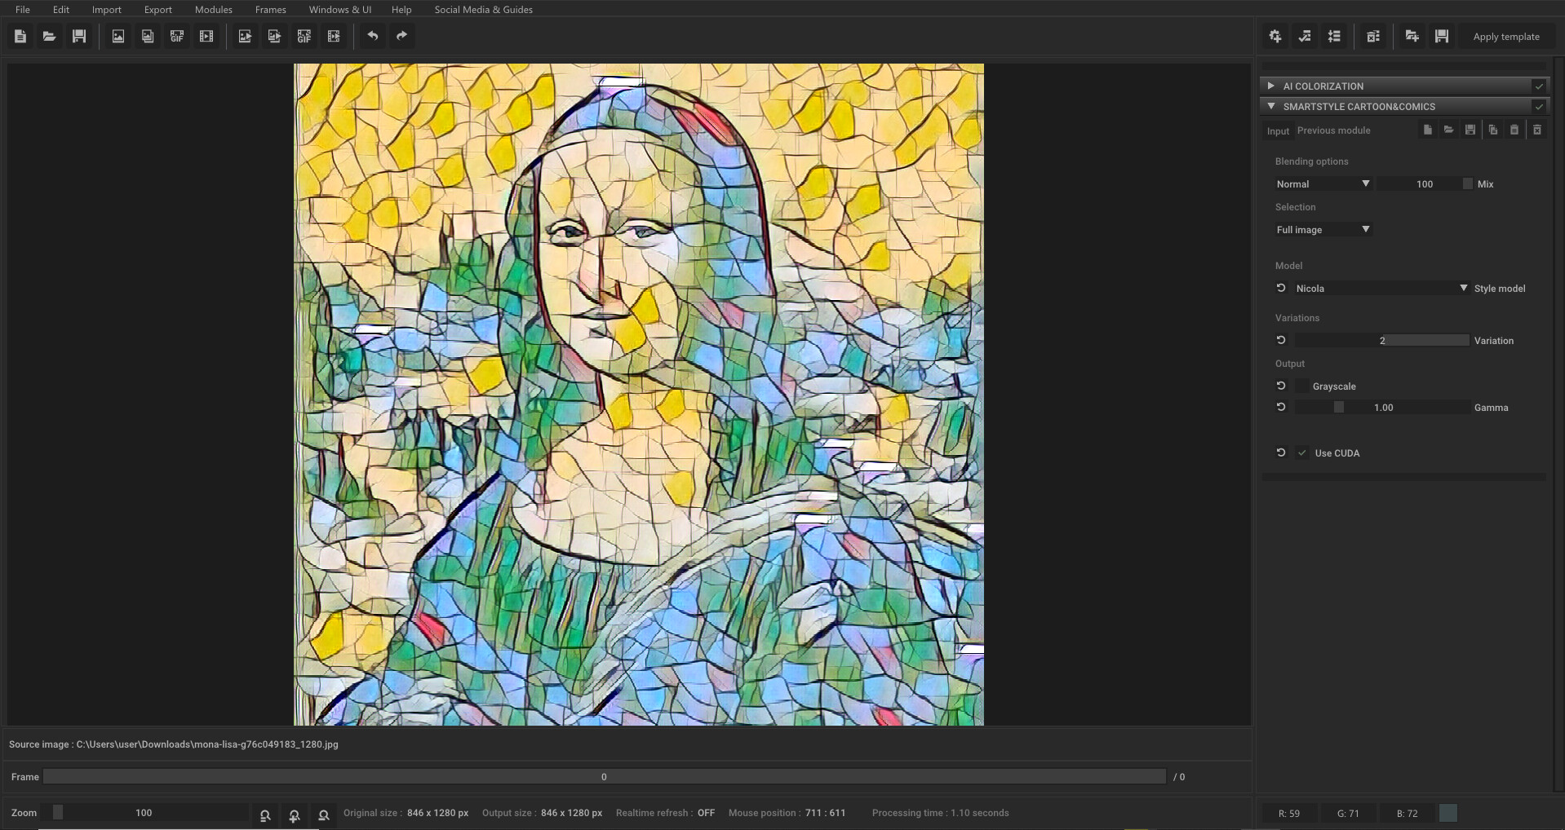Delete the selected module with the trash icon
The height and width of the screenshot is (830, 1565).
coord(1537,130)
